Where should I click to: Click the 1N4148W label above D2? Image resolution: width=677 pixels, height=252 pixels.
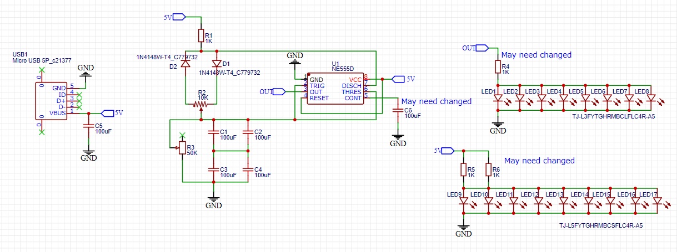pos(167,57)
